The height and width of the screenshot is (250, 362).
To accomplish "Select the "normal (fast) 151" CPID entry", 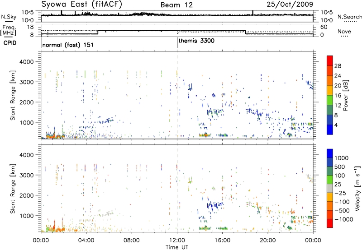I will (68, 45).
